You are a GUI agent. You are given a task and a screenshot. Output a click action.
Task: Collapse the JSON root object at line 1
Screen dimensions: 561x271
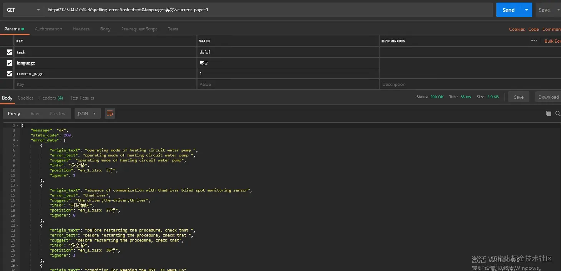click(x=18, y=125)
